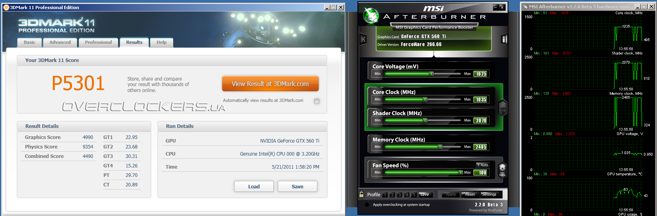The image size is (657, 216).
Task: Click the MSI Afterburner round logo
Action: point(371,16)
